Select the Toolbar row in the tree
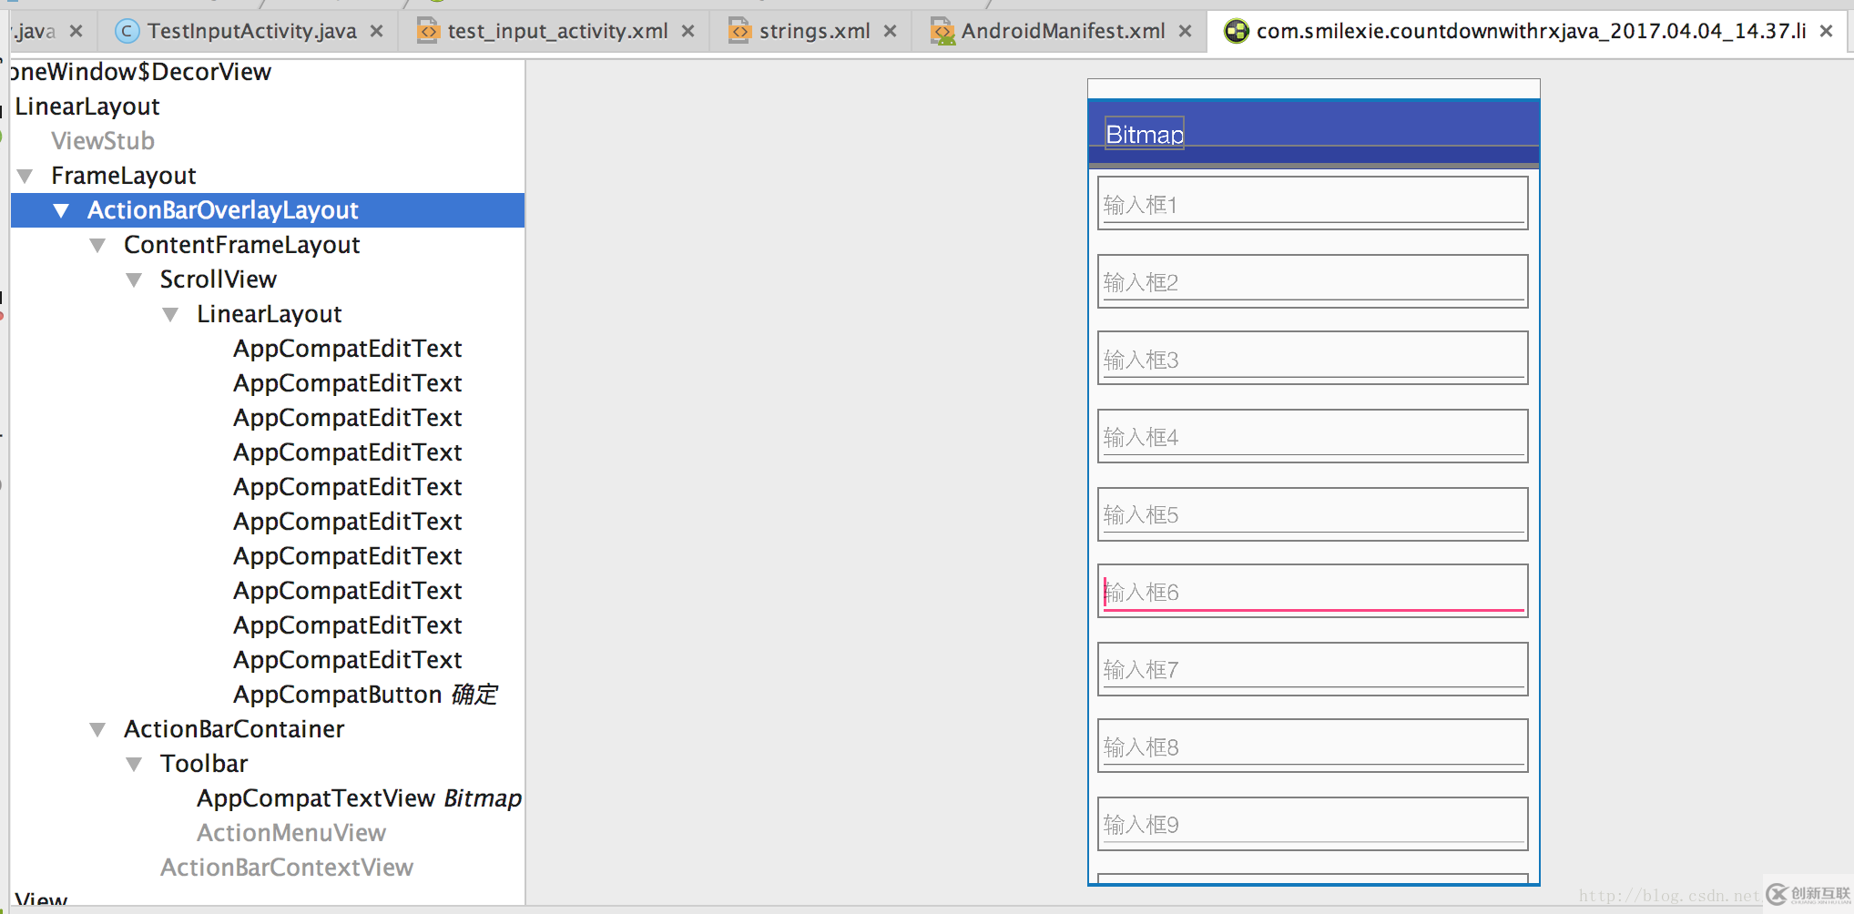The height and width of the screenshot is (914, 1854). coord(204,764)
